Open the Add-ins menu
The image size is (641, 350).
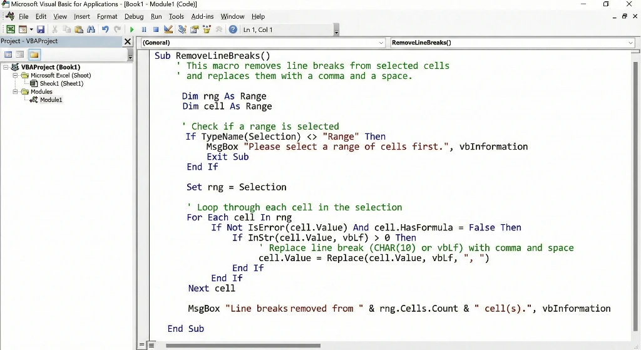(202, 16)
